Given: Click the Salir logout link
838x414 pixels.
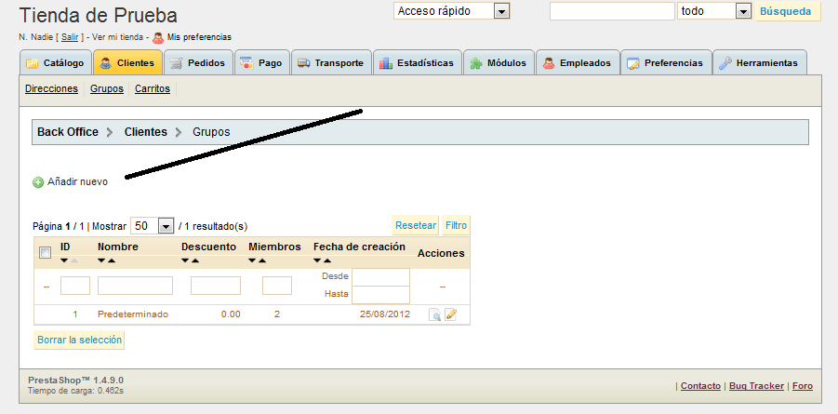Looking at the screenshot, I should (70, 37).
